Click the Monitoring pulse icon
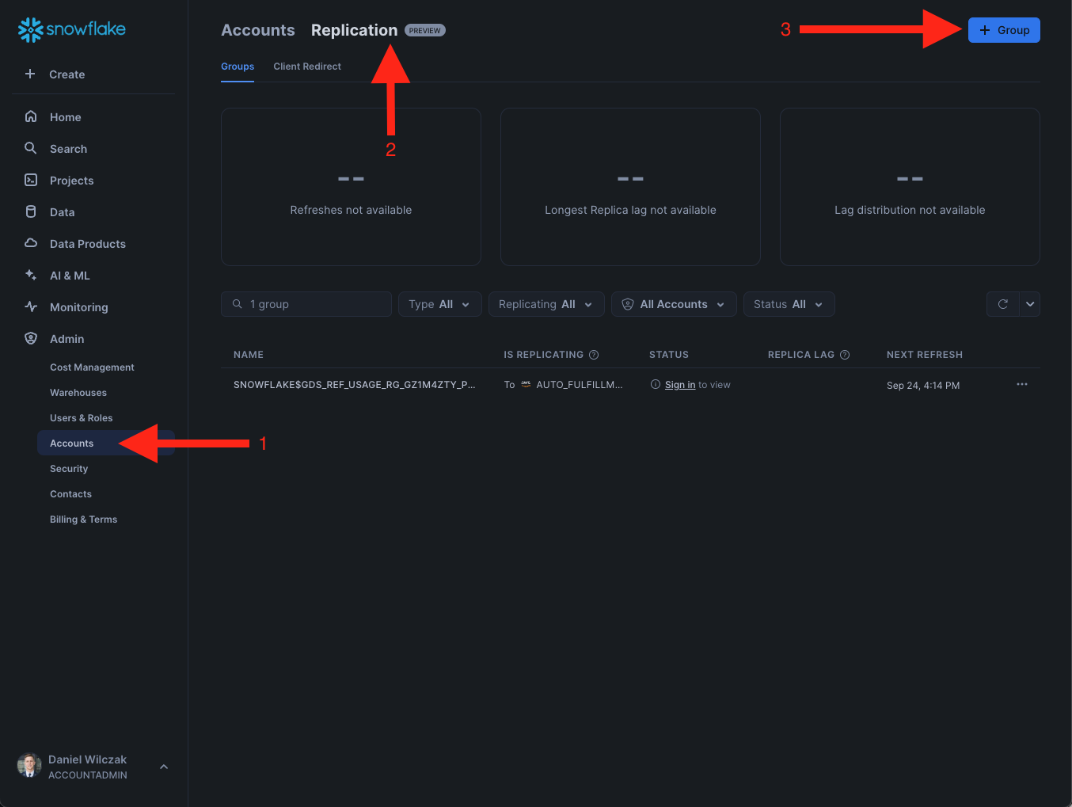Image resolution: width=1072 pixels, height=807 pixels. pos(31,307)
